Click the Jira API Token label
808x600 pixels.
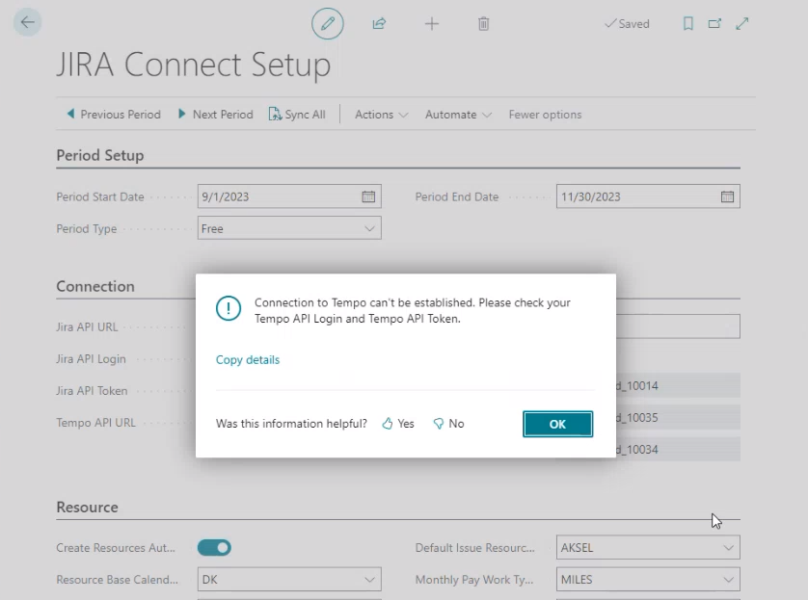point(92,391)
